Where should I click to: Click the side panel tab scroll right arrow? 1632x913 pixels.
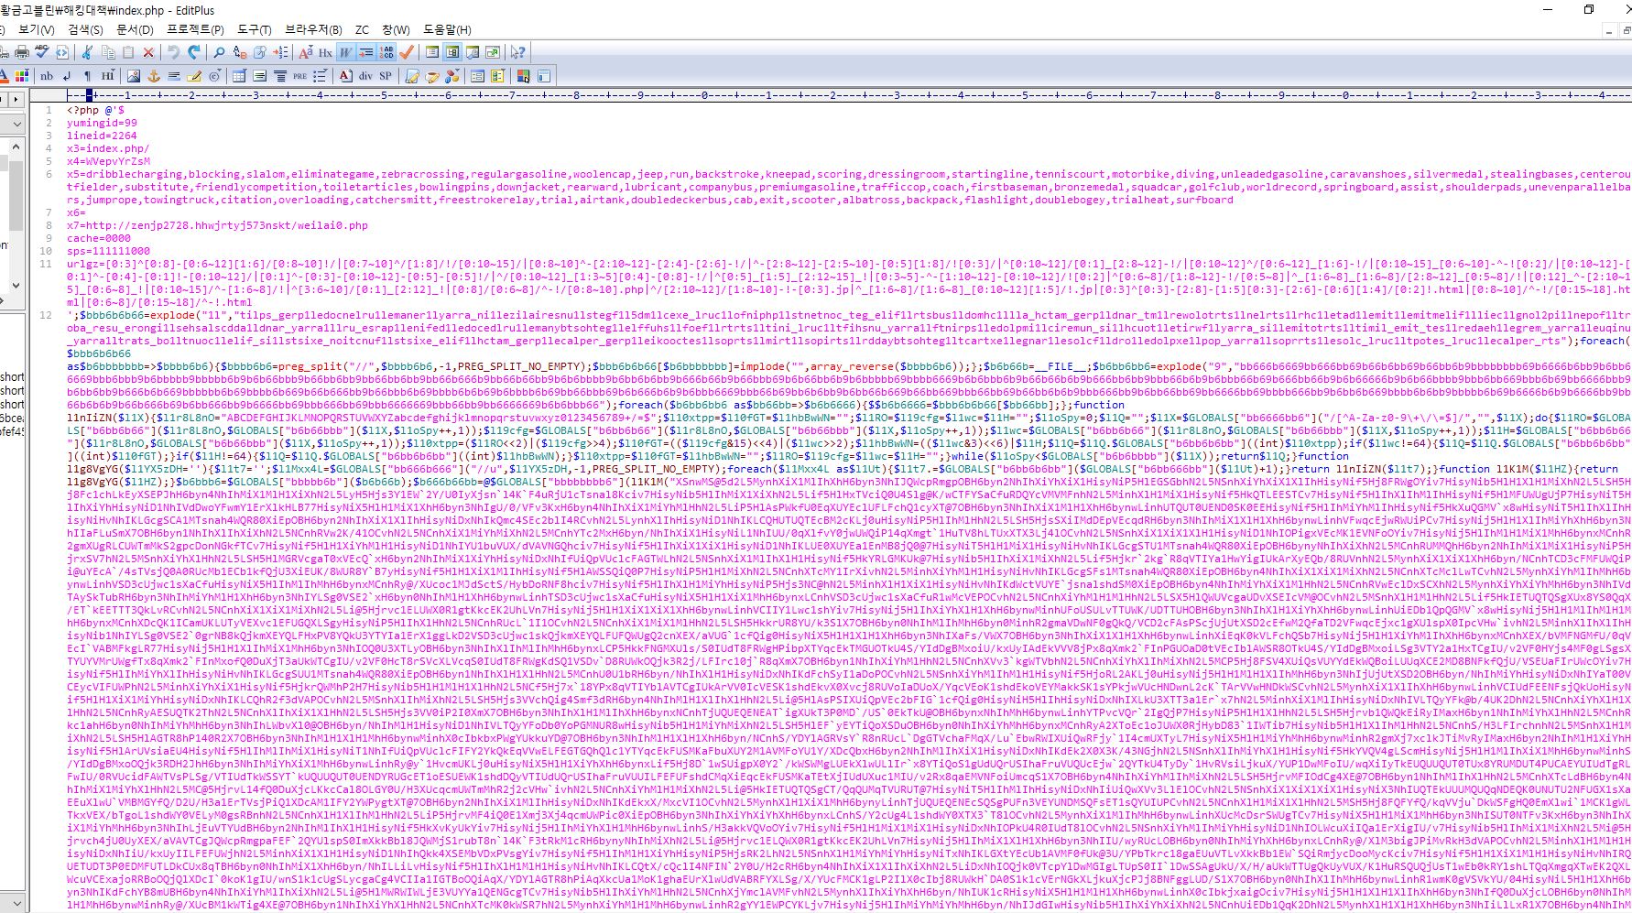[x=16, y=99]
